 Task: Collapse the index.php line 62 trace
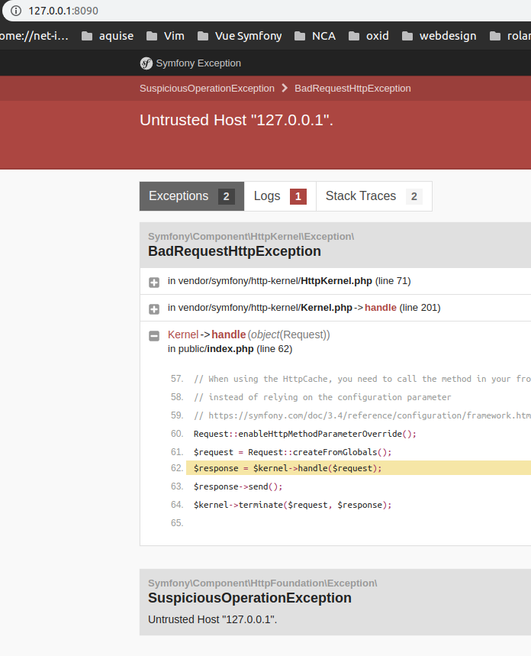coord(154,336)
